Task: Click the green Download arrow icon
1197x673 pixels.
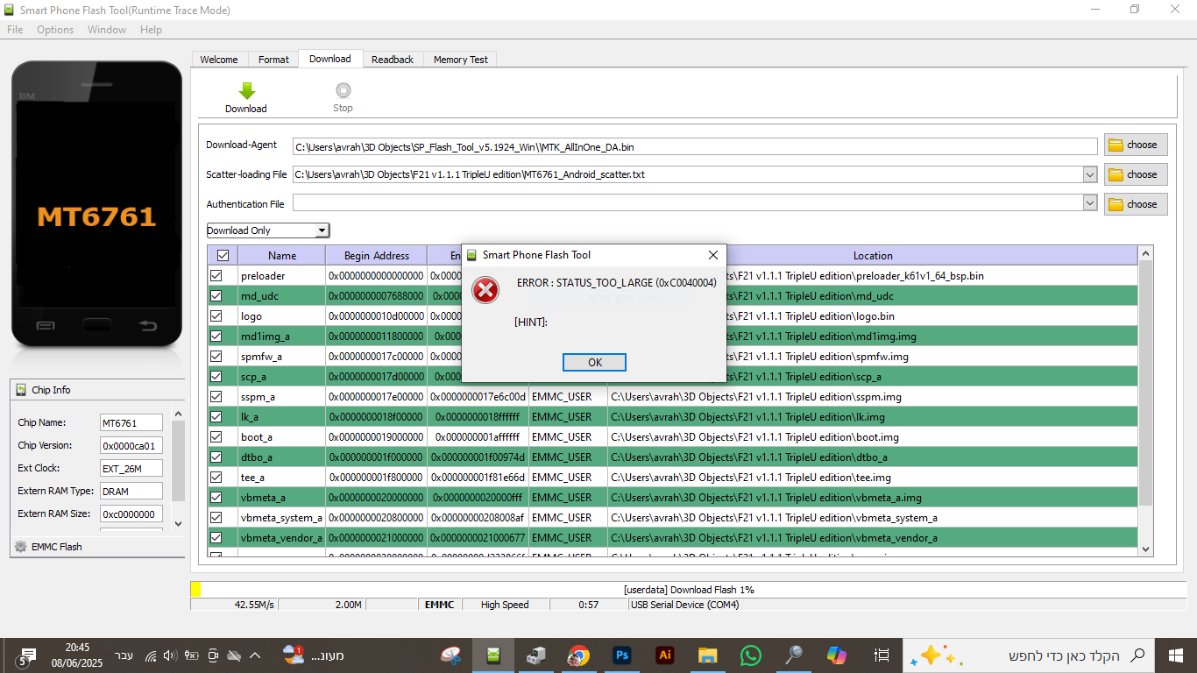Action: (246, 90)
